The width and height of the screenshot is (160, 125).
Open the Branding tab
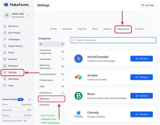click(x=67, y=29)
